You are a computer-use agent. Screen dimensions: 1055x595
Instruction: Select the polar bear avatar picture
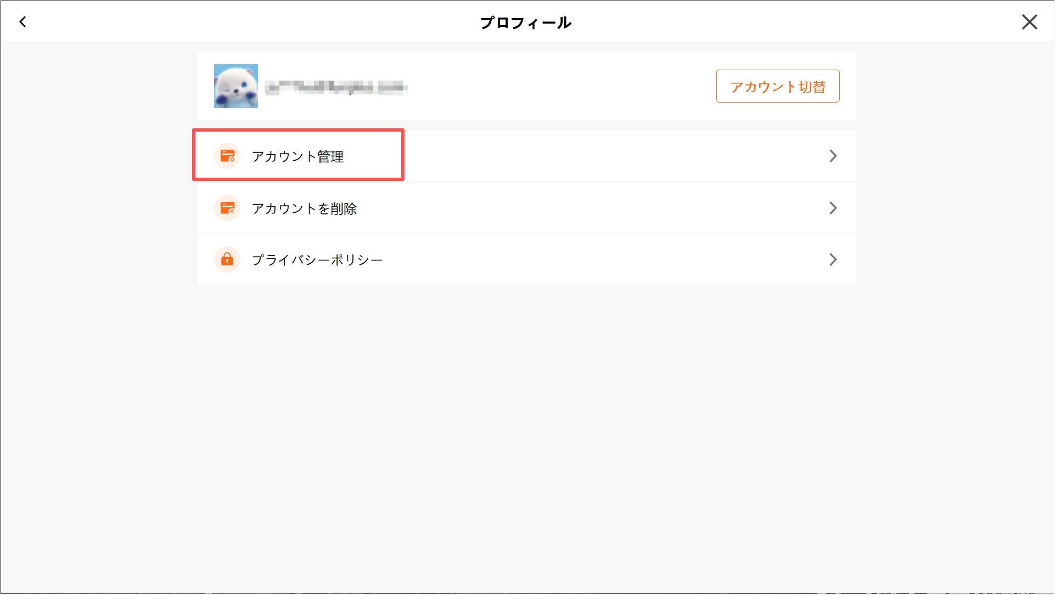coord(236,86)
